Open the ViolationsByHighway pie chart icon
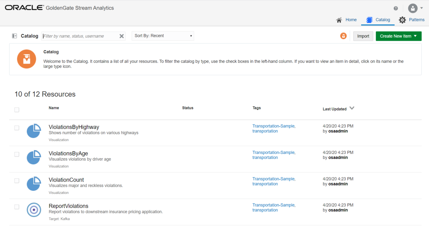 34,131
